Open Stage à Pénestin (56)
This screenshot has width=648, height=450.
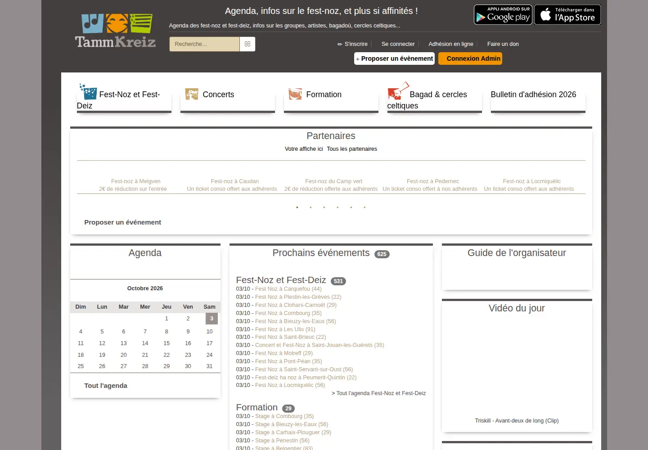pyautogui.click(x=282, y=441)
